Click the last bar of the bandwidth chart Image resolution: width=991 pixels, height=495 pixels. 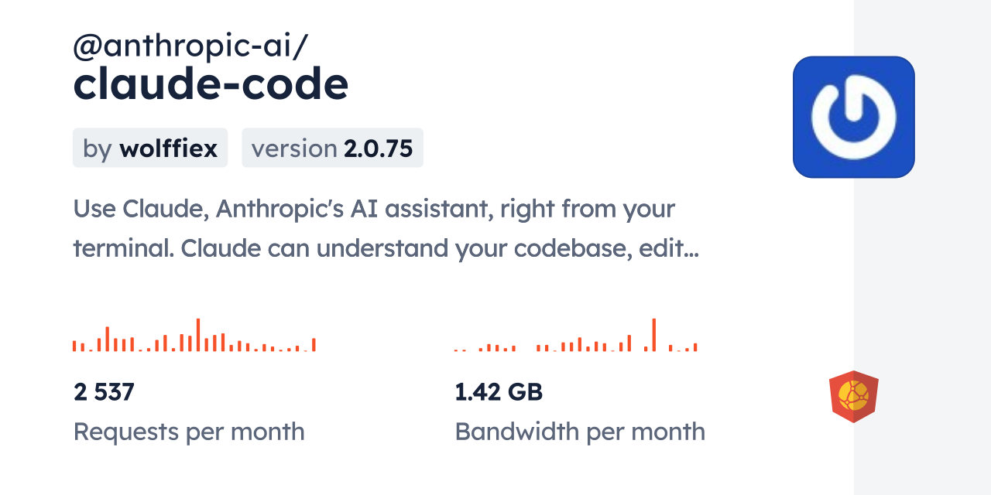pos(695,347)
